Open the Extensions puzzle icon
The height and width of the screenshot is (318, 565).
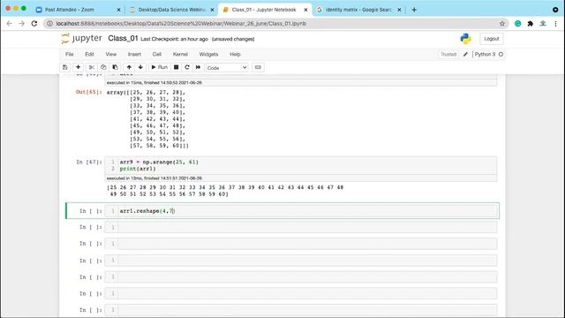[531, 24]
